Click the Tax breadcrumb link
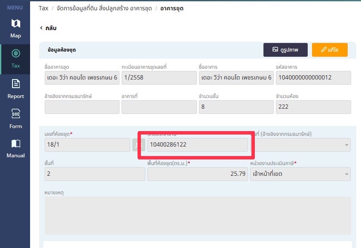Screen dimensions: 361x248 click(43, 8)
